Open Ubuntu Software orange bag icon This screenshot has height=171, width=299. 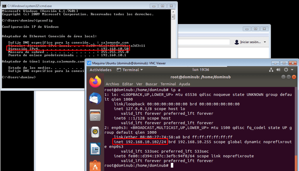point(95,165)
